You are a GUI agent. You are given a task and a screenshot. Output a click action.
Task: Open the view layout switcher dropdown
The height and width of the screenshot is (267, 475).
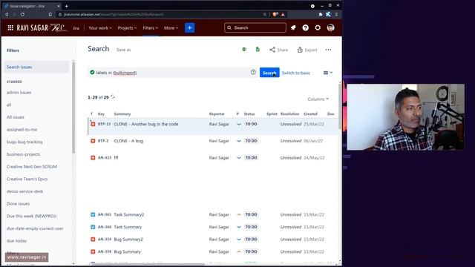coord(328,73)
